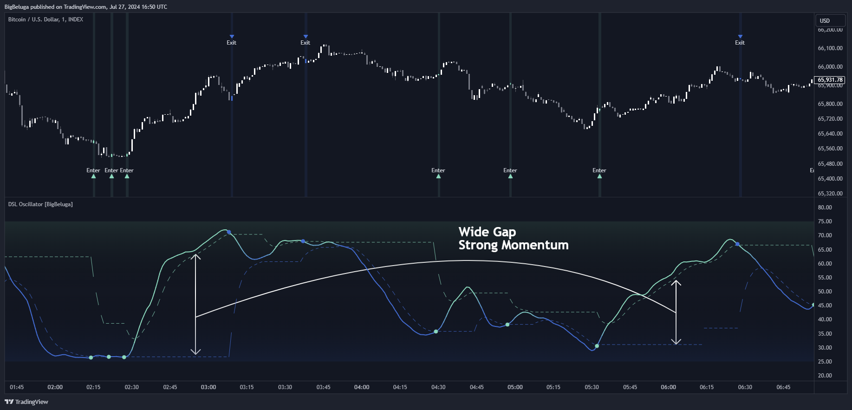Open the USD currency selector
852x410 pixels.
[x=830, y=20]
